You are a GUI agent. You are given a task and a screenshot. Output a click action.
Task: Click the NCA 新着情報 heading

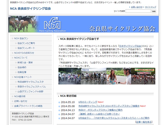pyautogui.click(x=68, y=96)
